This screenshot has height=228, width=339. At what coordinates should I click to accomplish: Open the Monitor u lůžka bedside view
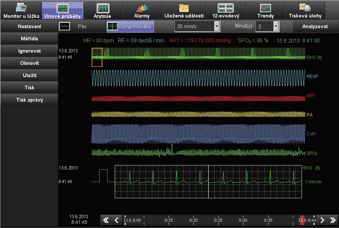(x=21, y=10)
